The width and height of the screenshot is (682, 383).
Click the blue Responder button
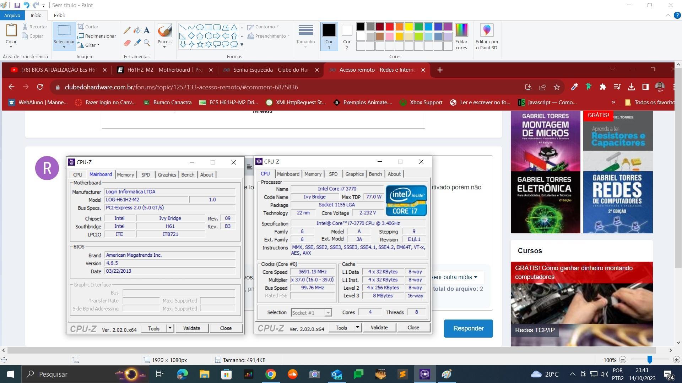coord(468,328)
